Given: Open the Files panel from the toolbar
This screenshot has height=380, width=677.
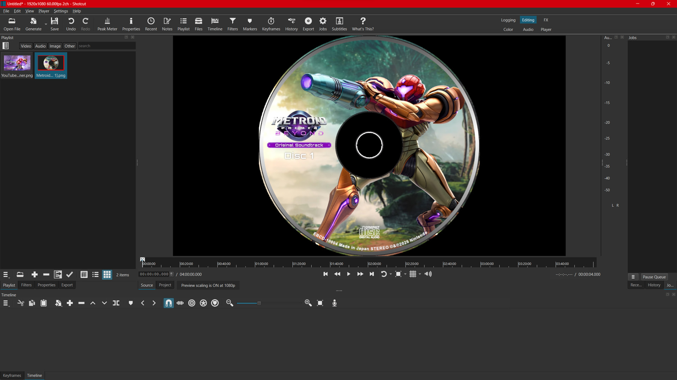Looking at the screenshot, I should (199, 24).
